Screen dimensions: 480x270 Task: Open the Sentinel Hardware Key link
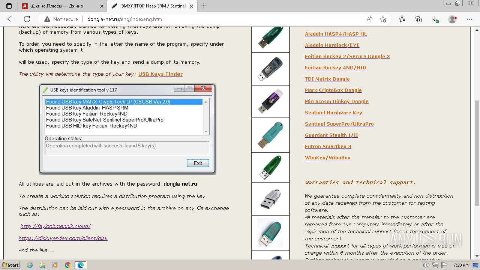[333, 112]
